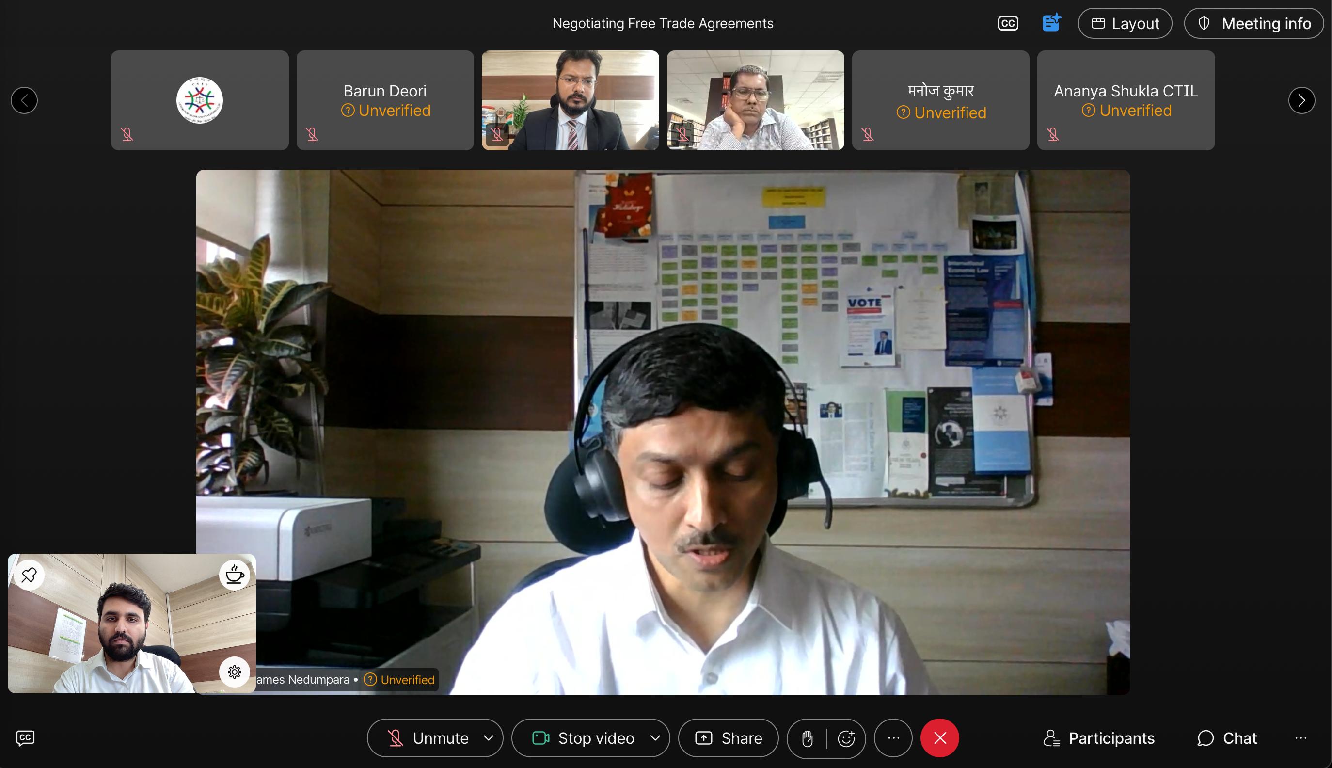Open the Chat panel
This screenshot has height=768, width=1332.
[x=1227, y=738]
